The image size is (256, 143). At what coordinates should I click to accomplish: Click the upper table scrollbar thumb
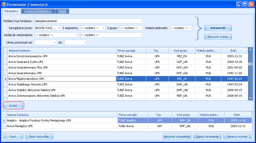coord(250,64)
